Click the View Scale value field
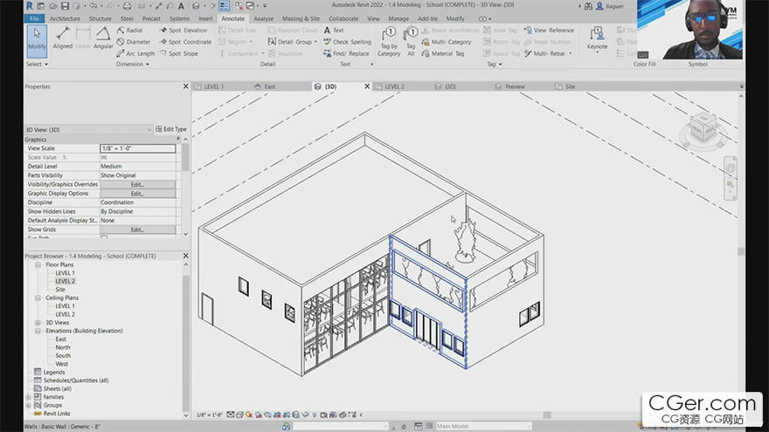This screenshot has width=769, height=432. point(137,148)
